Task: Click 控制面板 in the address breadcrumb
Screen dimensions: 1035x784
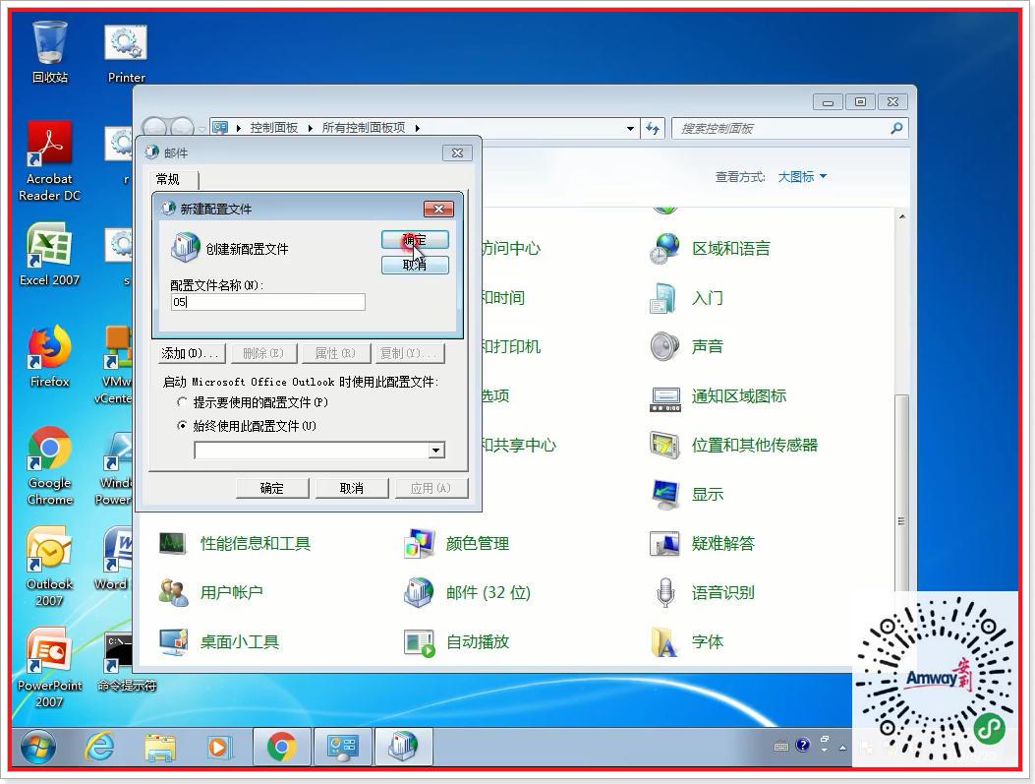Action: pos(274,128)
